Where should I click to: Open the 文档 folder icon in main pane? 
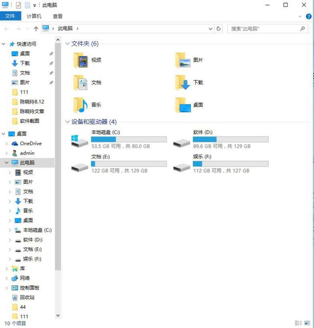click(x=80, y=83)
